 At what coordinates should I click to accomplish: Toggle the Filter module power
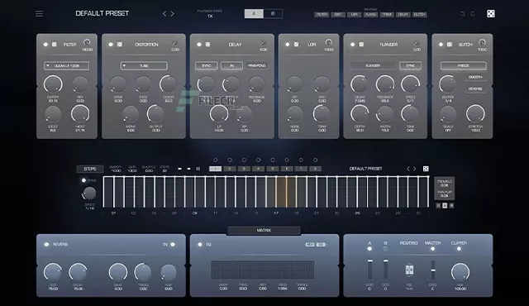click(x=45, y=45)
